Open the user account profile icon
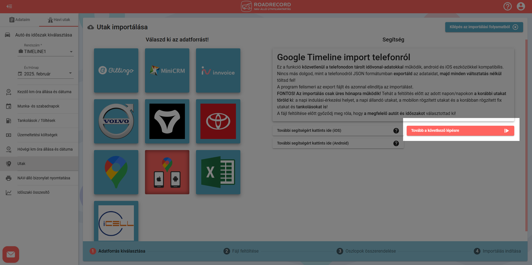Image resolution: width=532 pixels, height=265 pixels. pyautogui.click(x=521, y=6)
